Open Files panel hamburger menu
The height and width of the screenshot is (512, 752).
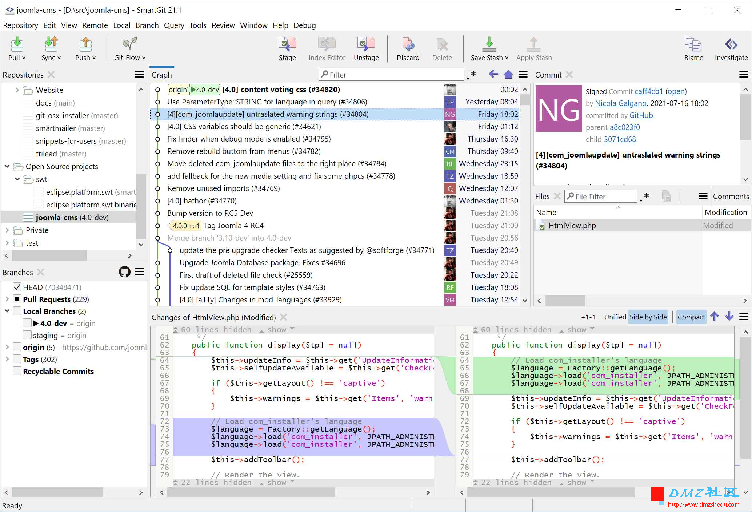703,196
